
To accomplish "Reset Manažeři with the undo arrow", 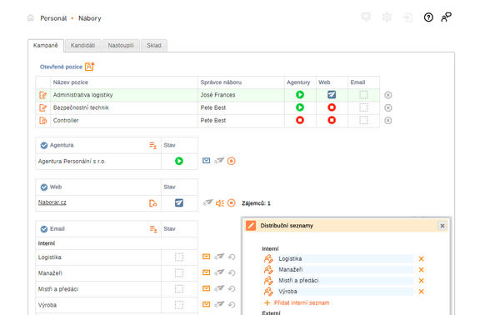I will pos(232,272).
